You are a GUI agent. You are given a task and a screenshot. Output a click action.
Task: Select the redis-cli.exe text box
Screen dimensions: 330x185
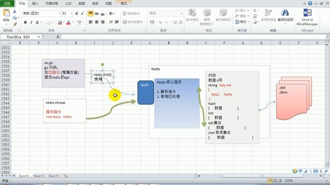[x=65, y=111]
